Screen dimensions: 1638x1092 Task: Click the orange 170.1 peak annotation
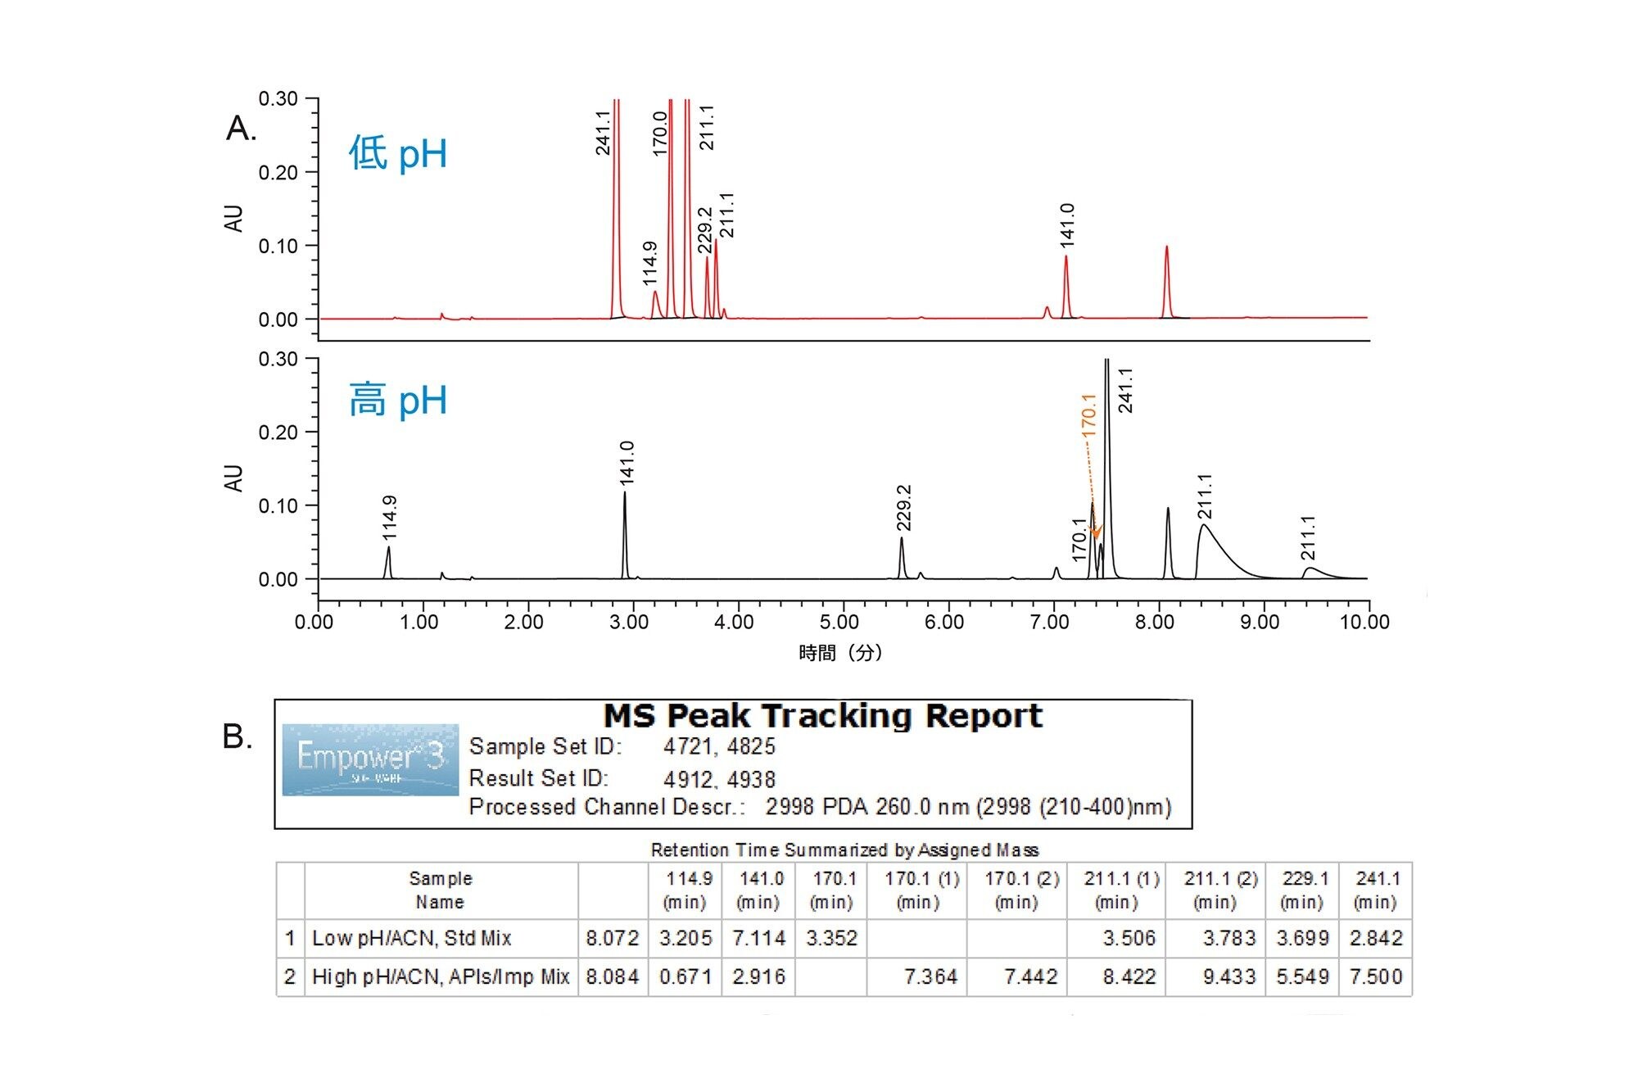click(x=1088, y=415)
